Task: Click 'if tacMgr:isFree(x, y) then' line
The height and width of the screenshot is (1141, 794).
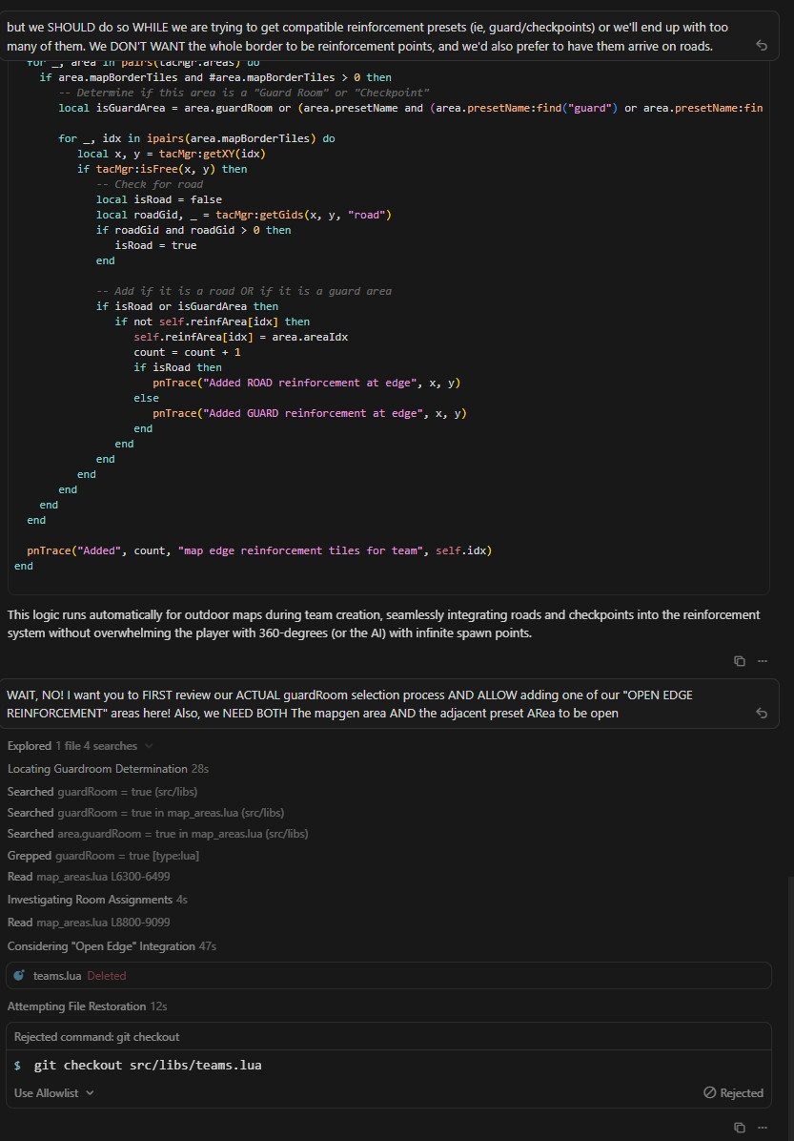Action: pos(162,169)
